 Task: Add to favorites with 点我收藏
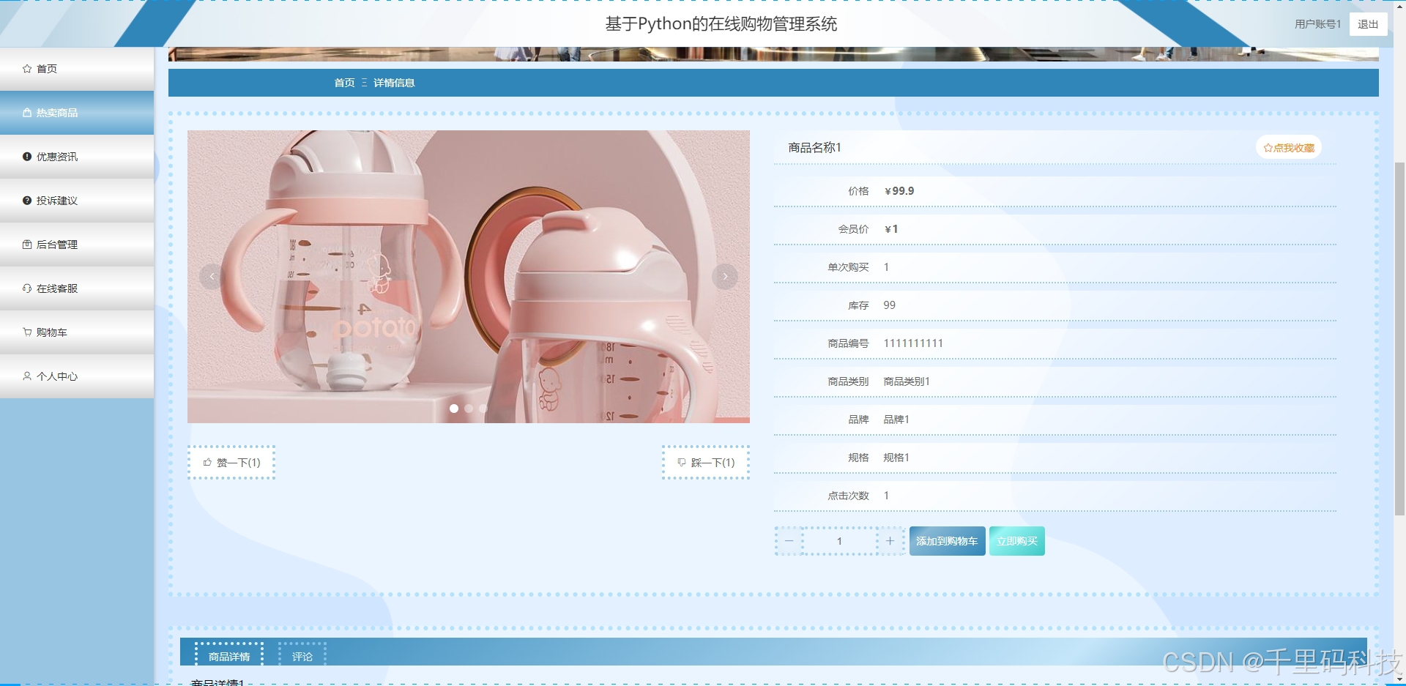click(x=1289, y=148)
